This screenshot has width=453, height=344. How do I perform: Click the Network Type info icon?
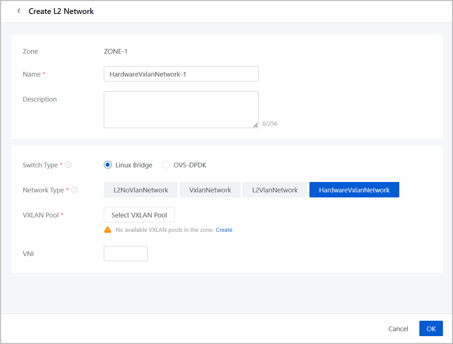point(74,190)
